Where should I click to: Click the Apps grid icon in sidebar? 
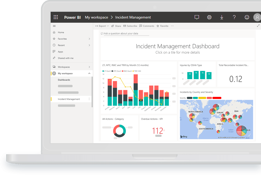(54, 51)
